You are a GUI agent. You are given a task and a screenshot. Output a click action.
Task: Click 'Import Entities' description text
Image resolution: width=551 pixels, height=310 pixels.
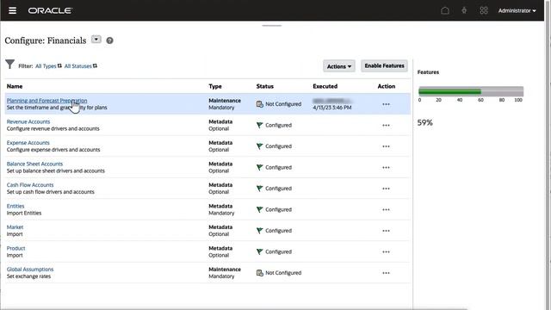[x=24, y=213]
